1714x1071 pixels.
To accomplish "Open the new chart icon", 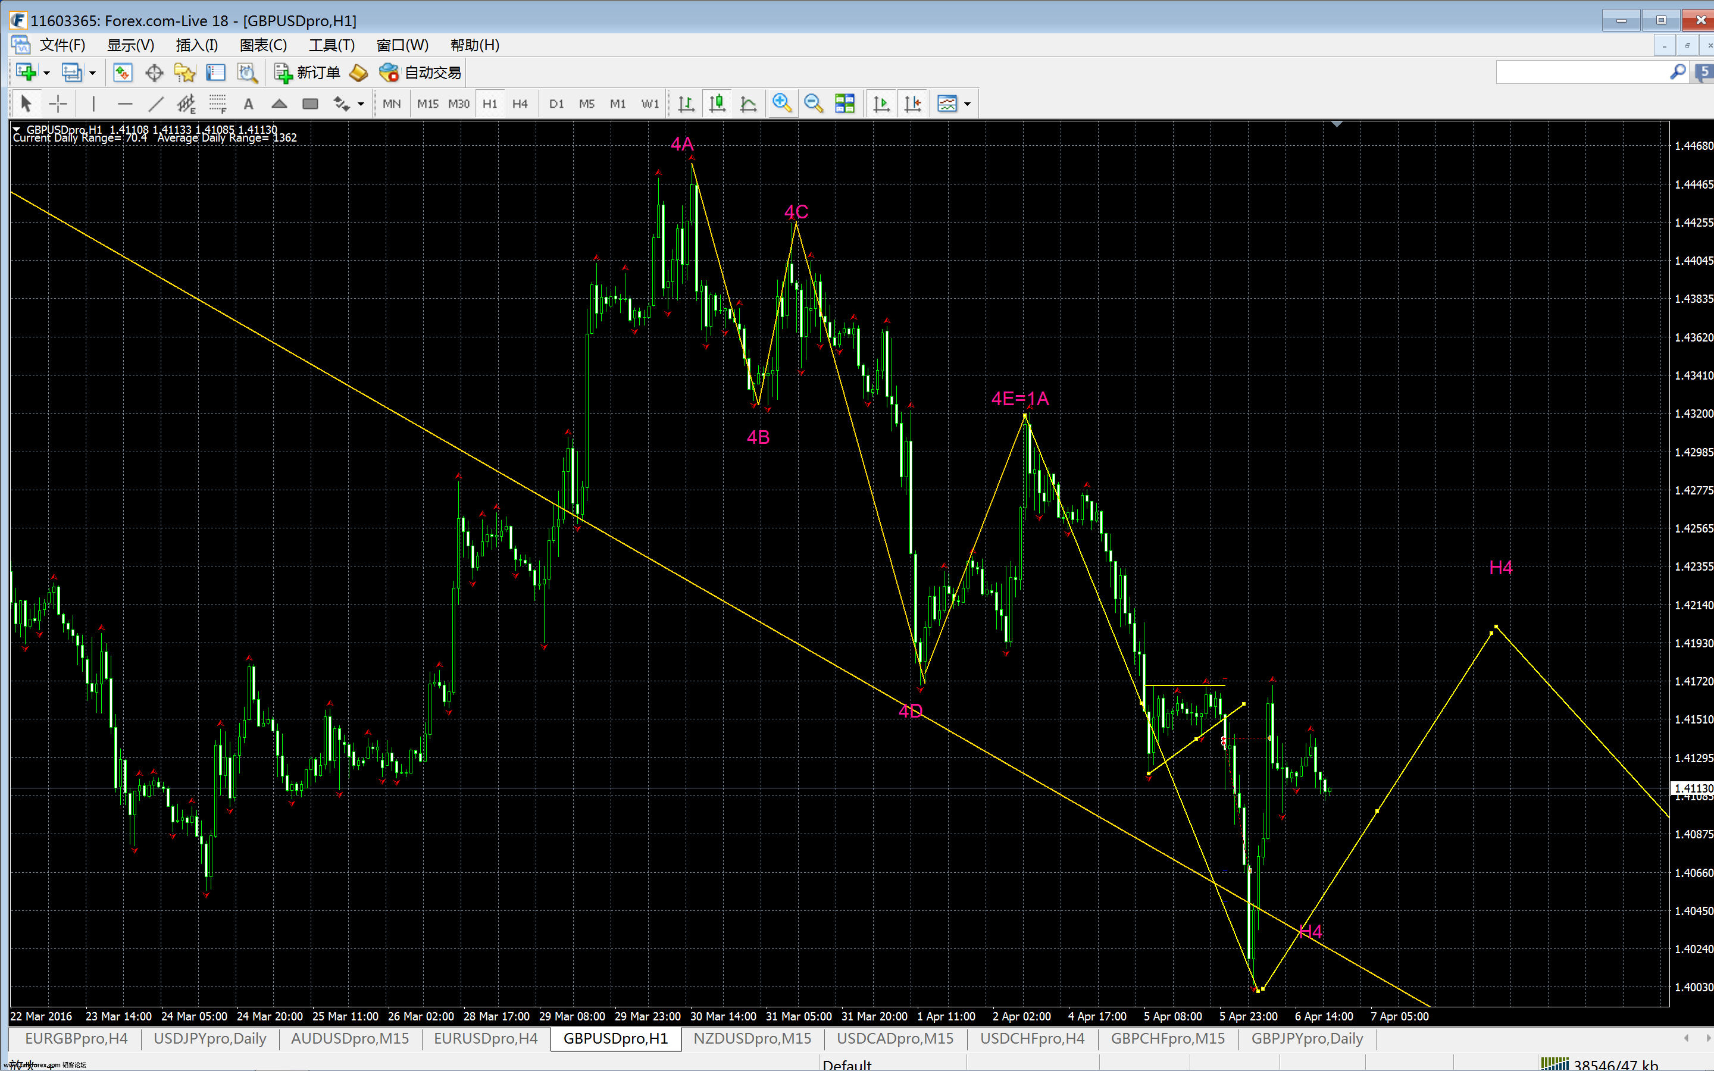I will pos(26,72).
